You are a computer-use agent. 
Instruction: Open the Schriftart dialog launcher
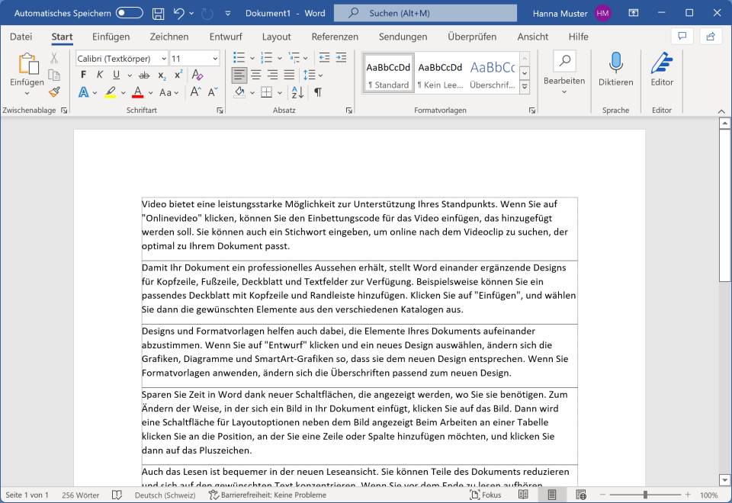(x=220, y=111)
